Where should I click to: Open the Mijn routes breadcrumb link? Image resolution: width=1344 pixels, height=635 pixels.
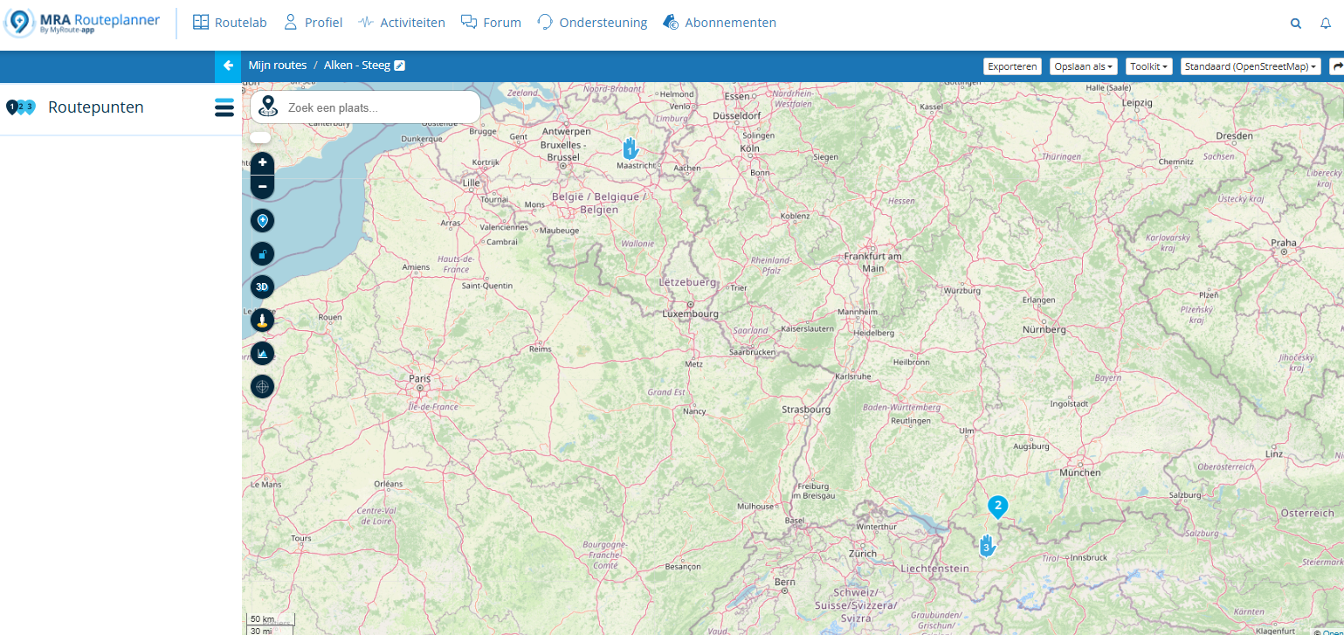point(277,66)
